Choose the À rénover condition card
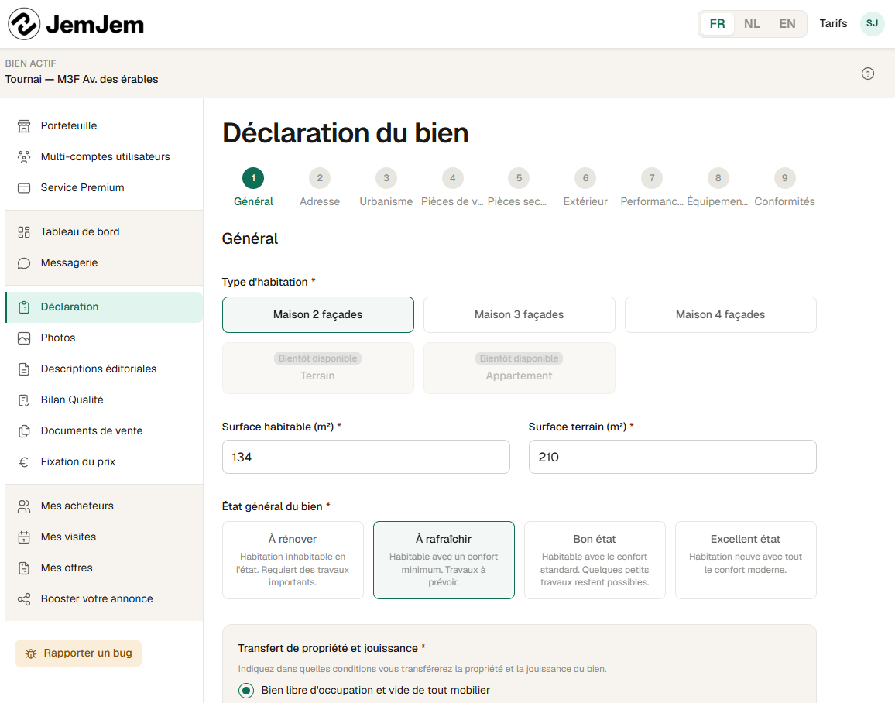 click(293, 560)
